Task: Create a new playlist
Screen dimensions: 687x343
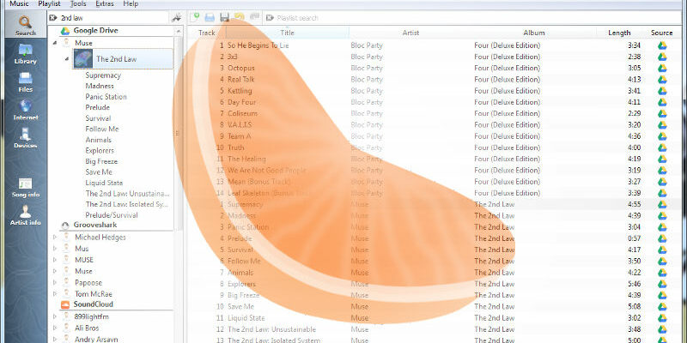Action: [x=196, y=17]
